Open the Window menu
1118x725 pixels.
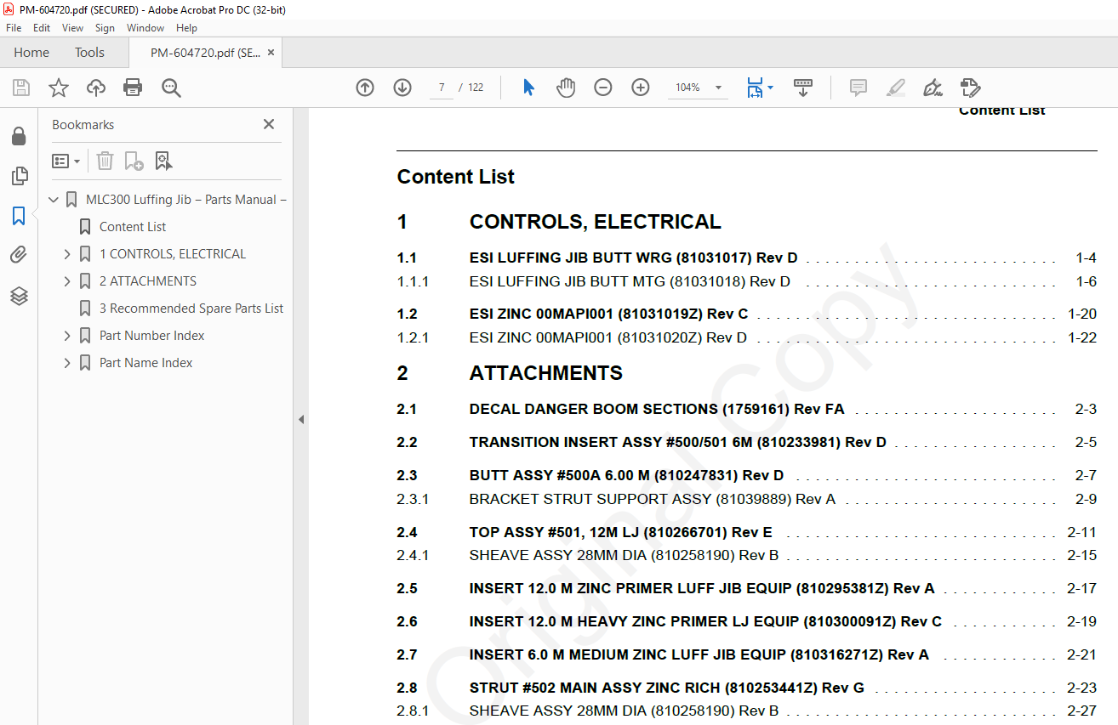(145, 28)
